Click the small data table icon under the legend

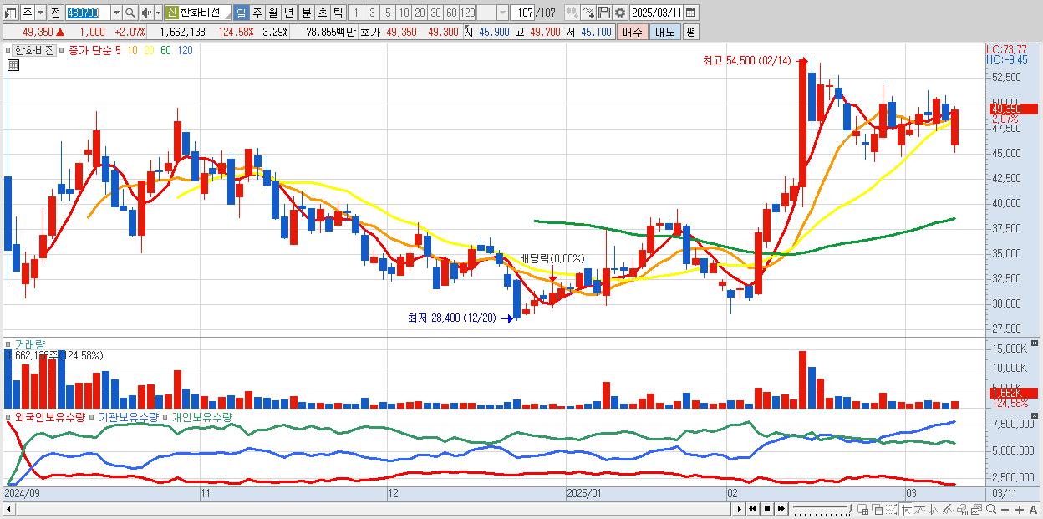tap(12, 65)
